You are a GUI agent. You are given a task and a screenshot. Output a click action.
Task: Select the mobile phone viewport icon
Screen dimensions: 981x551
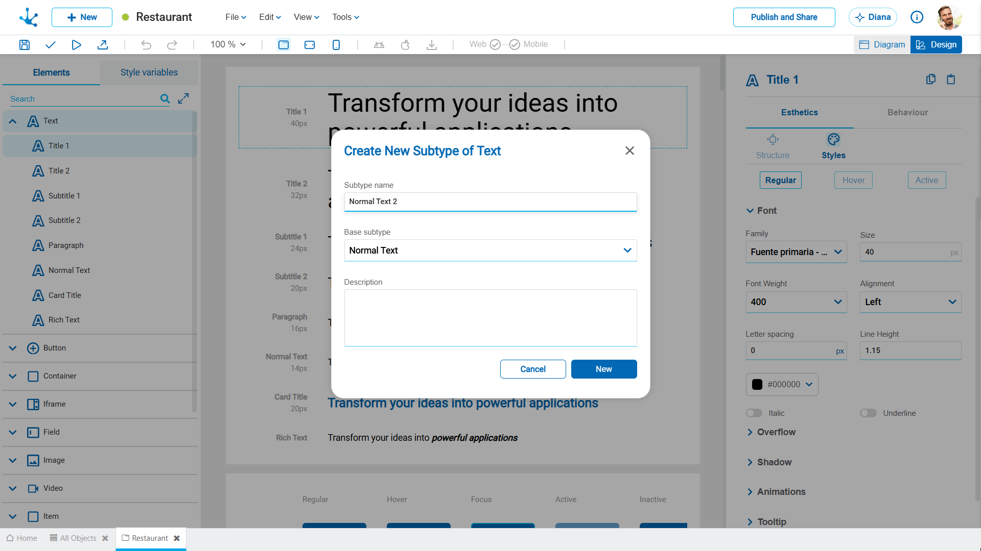coord(336,45)
